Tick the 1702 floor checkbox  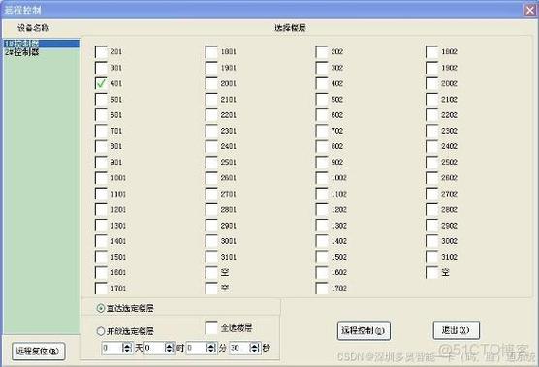tap(322, 288)
